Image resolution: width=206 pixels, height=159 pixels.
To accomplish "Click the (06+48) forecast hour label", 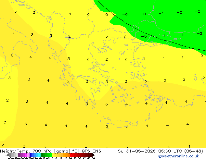I will pos(194,151).
